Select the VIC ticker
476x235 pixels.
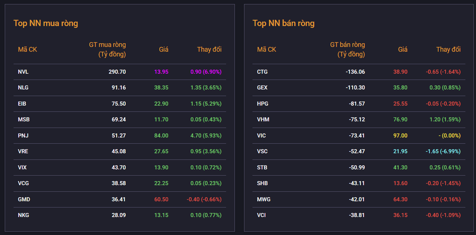point(262,136)
